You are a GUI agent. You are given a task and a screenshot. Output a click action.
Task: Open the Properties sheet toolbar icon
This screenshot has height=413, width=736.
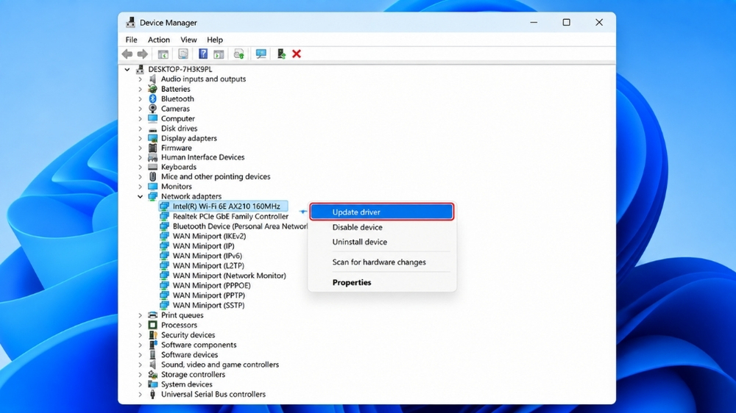pos(183,54)
